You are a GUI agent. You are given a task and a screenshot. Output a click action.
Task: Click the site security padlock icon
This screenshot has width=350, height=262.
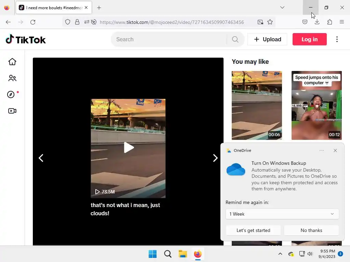[x=77, y=22]
